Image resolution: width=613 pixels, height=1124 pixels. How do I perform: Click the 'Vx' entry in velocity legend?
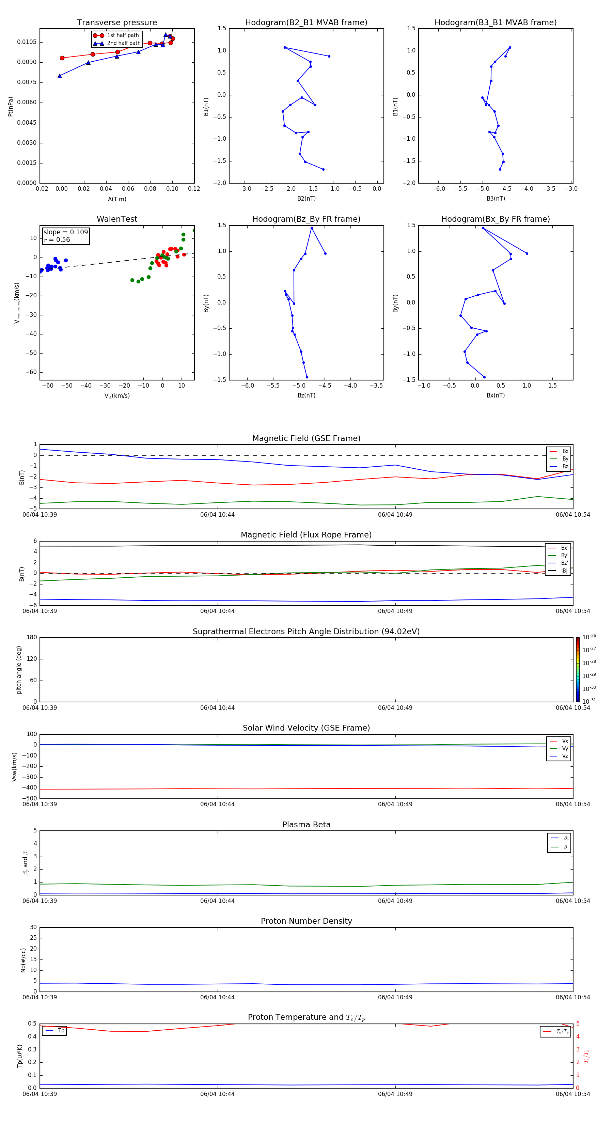click(x=559, y=741)
